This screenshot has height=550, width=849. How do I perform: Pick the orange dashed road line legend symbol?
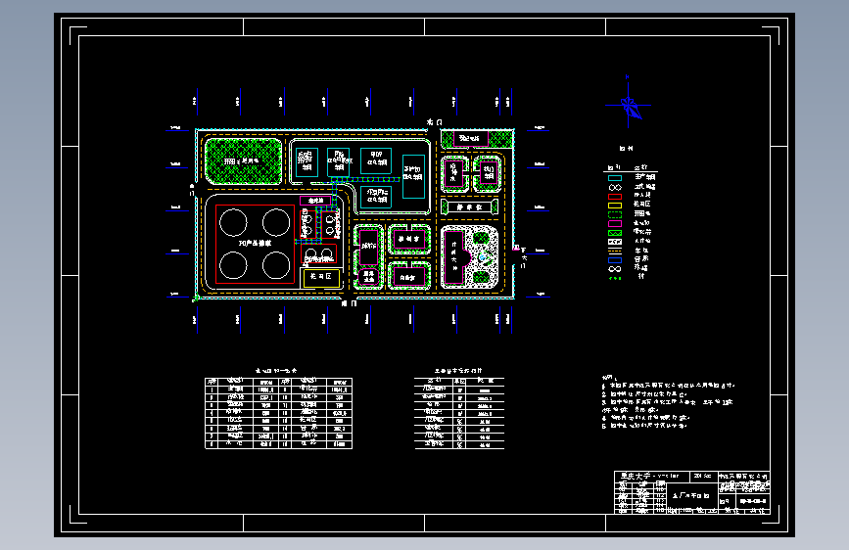point(615,252)
